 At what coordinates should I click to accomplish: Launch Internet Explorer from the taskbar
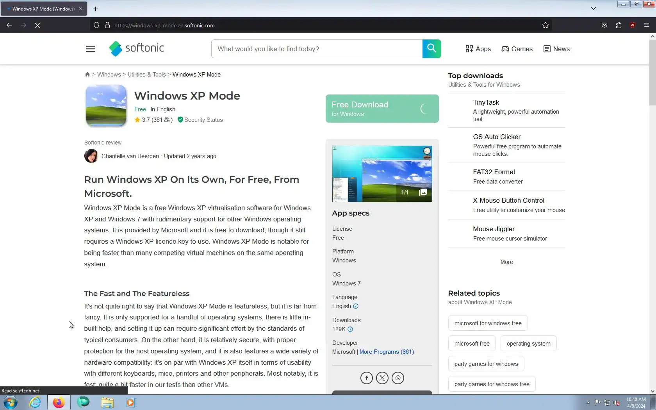[x=35, y=402]
